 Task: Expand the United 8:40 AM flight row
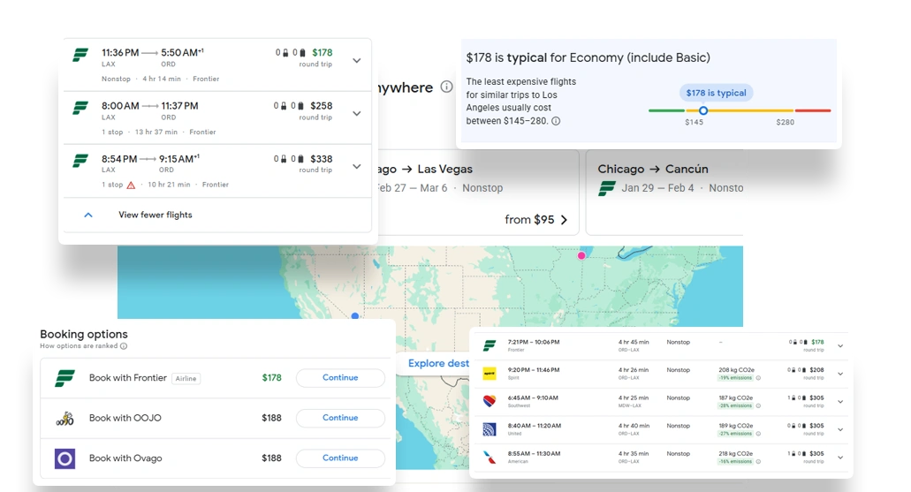pyautogui.click(x=840, y=430)
